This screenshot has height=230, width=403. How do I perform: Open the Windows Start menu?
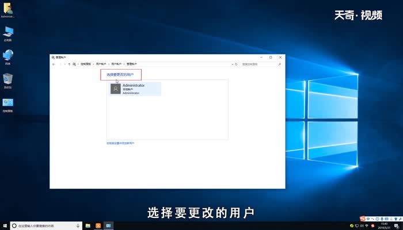point(5,226)
